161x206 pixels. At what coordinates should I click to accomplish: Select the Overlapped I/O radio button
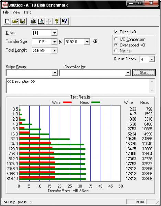click(116, 45)
